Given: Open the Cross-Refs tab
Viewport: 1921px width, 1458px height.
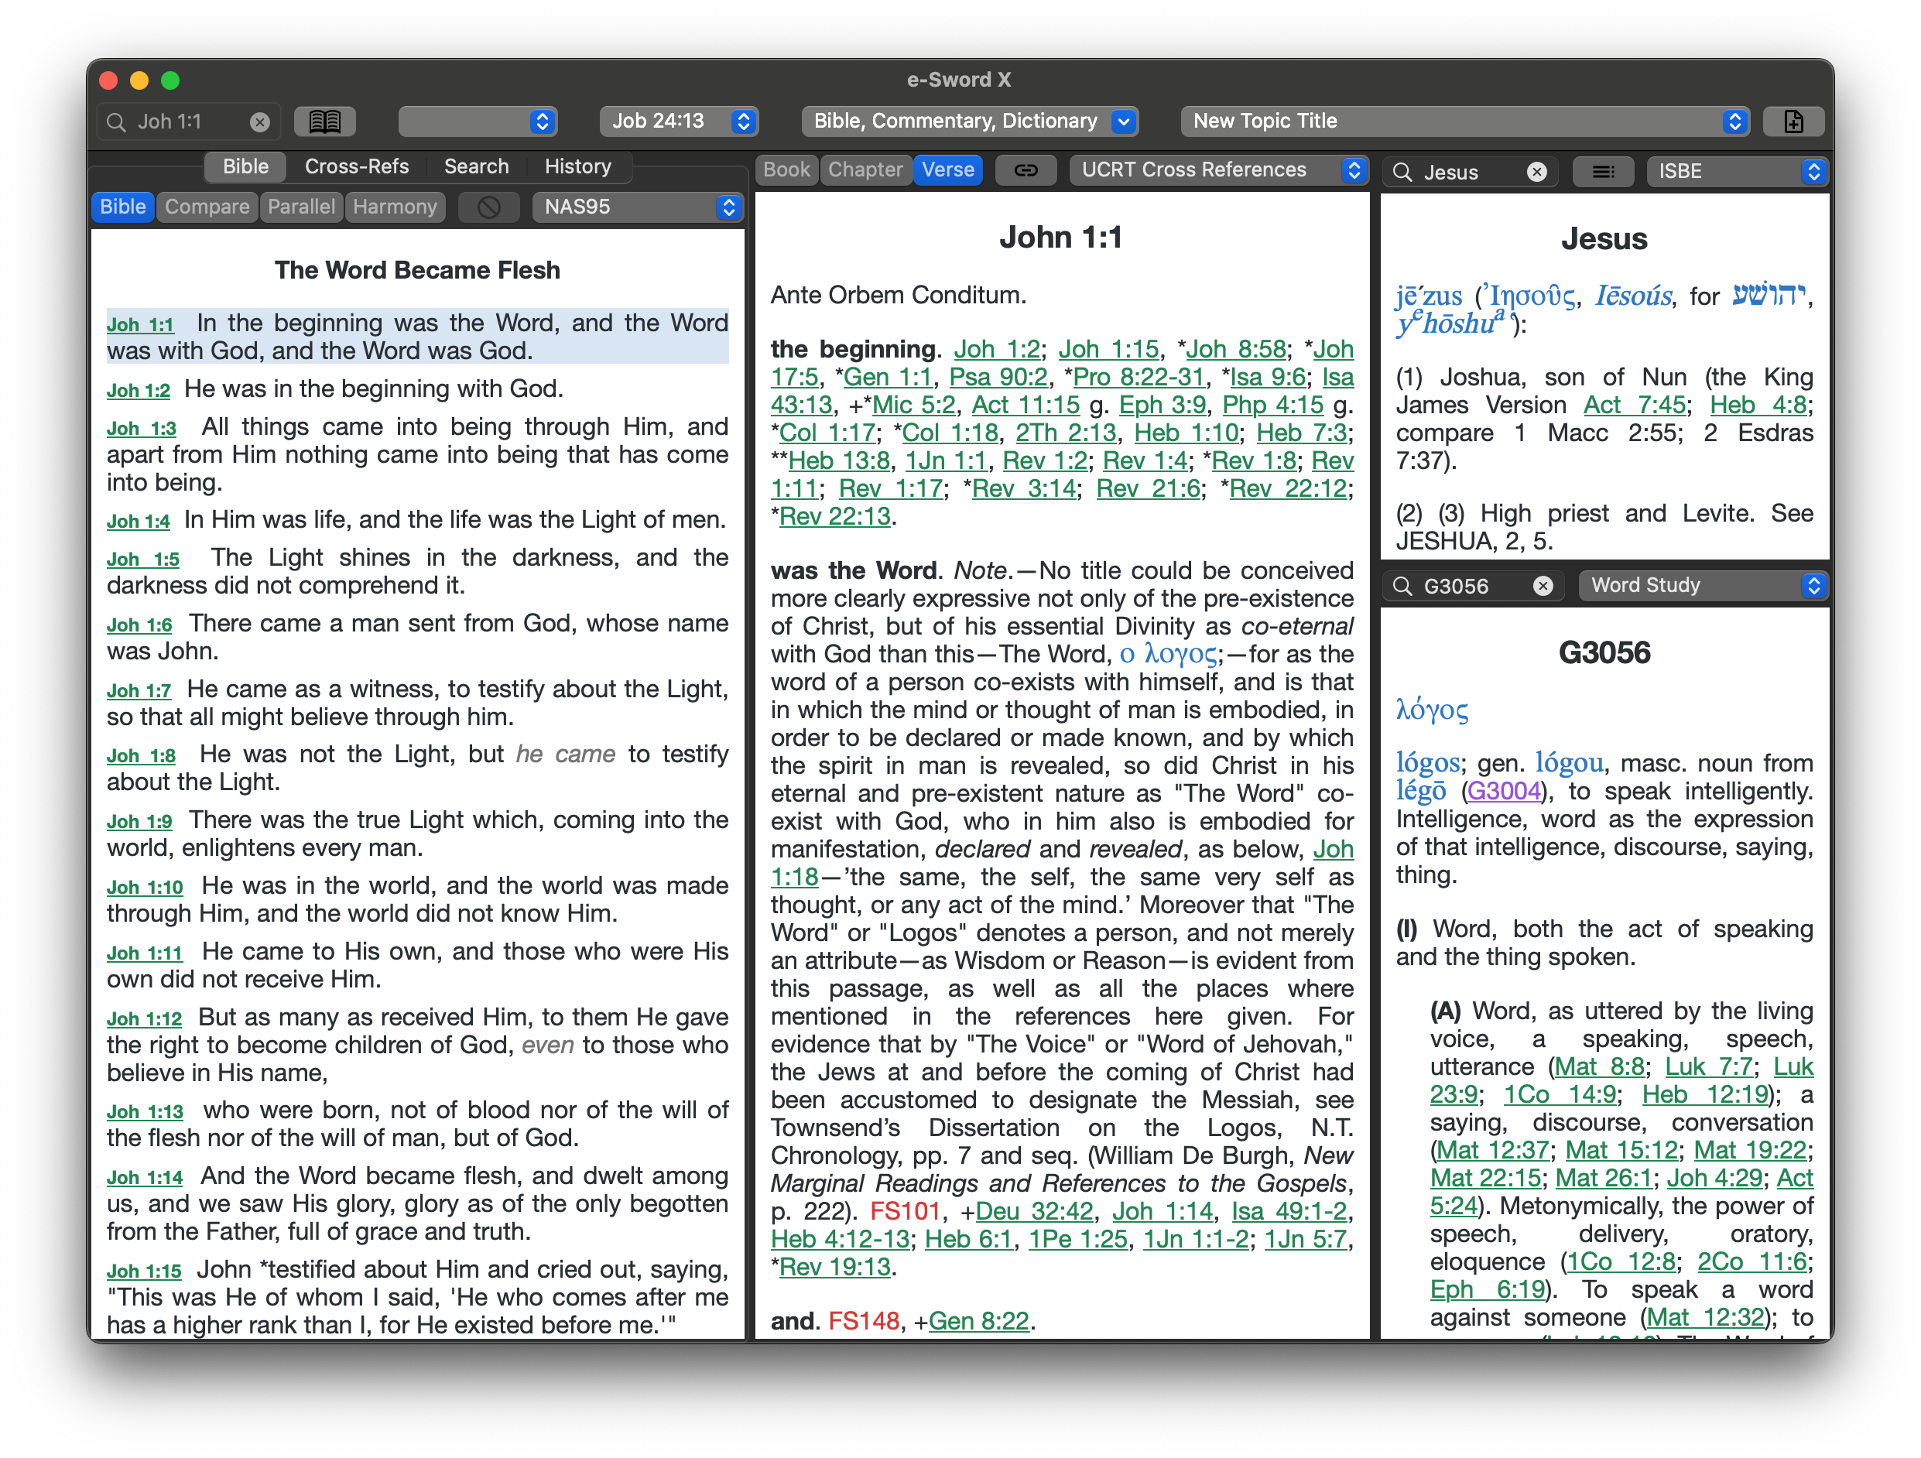Looking at the screenshot, I should click(x=356, y=166).
